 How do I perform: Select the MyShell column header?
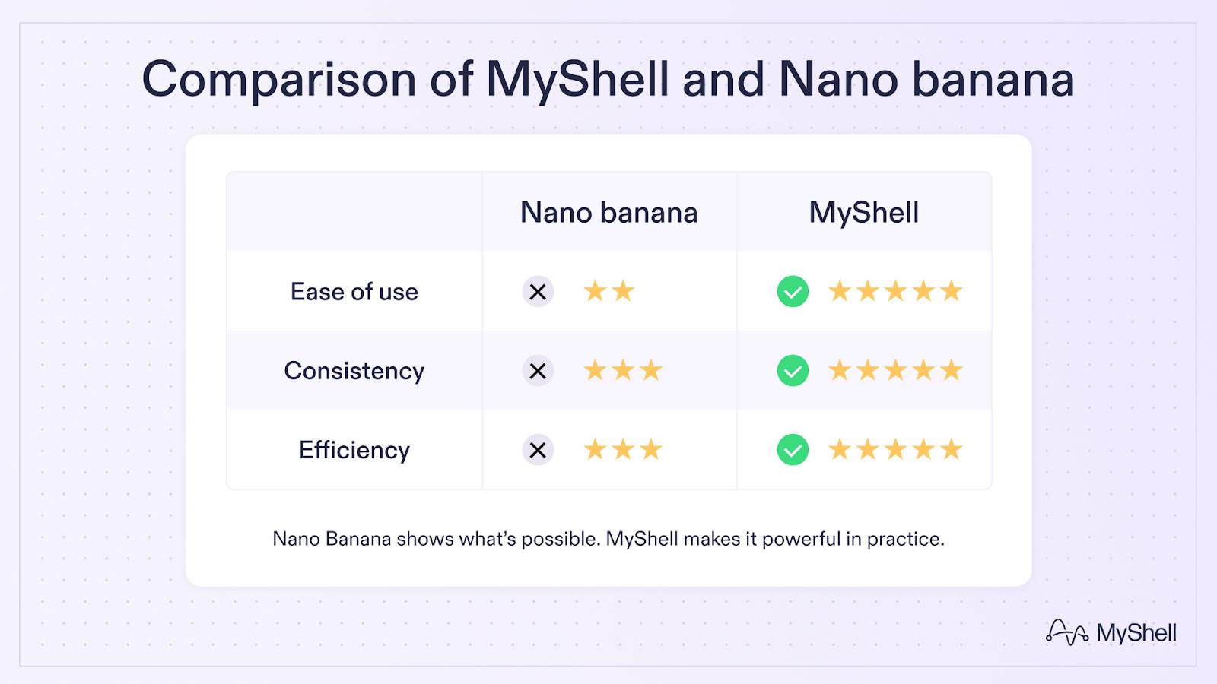tap(864, 213)
